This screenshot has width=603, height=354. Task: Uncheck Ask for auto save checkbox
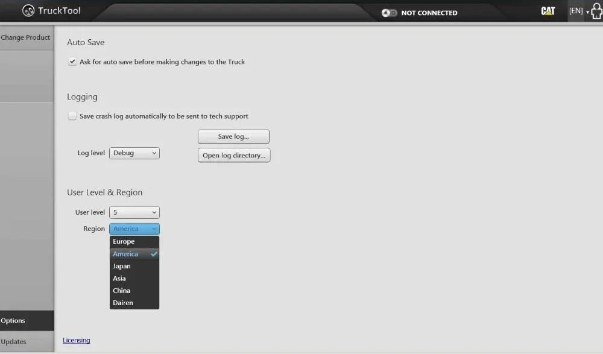(72, 62)
